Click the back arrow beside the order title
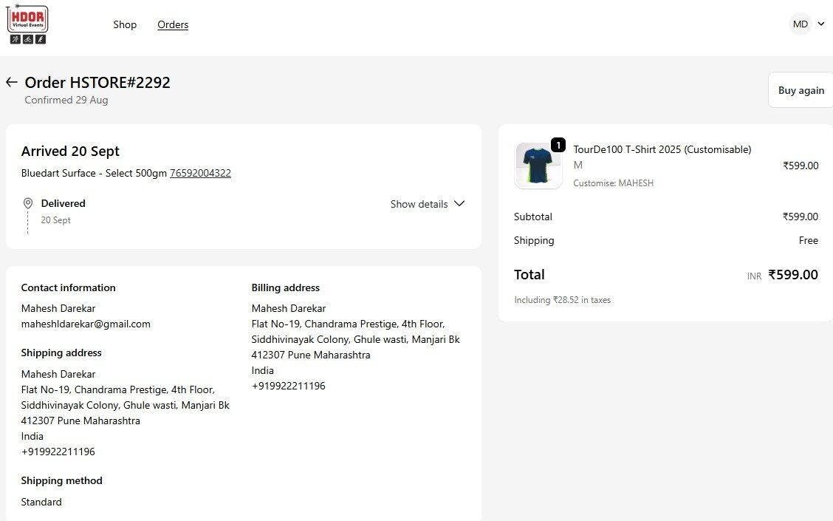 tap(11, 82)
